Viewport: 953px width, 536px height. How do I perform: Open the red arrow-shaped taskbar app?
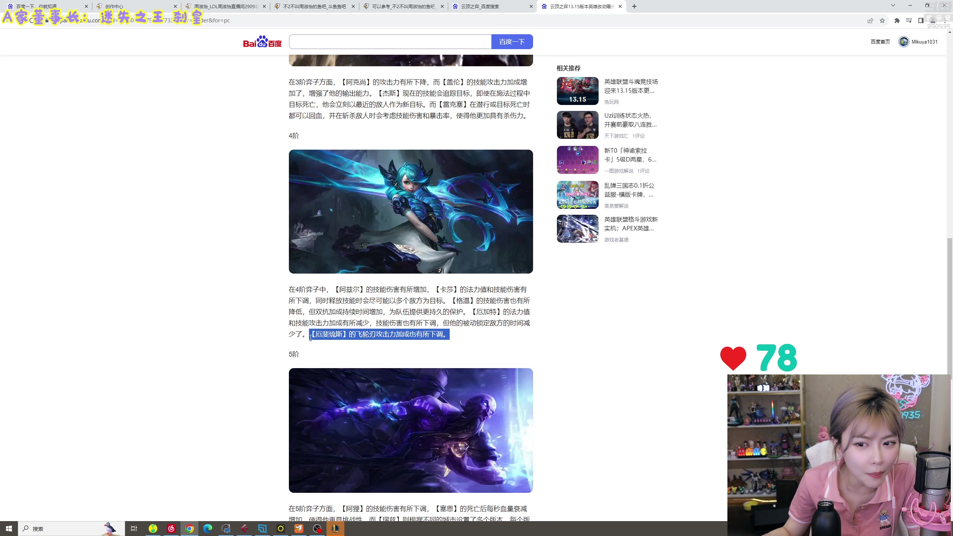[x=244, y=529]
